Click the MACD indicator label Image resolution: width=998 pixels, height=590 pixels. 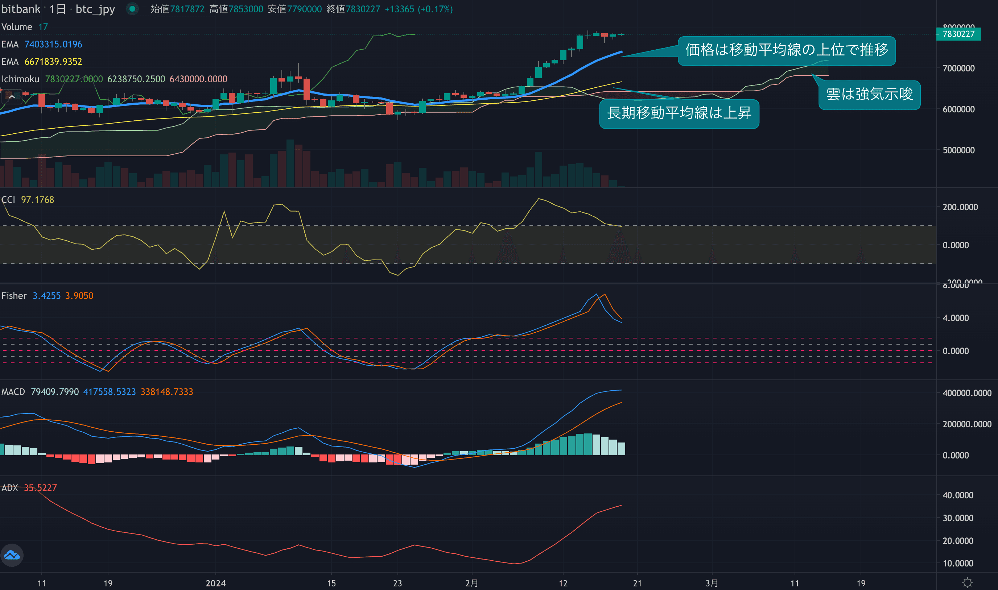coord(13,392)
